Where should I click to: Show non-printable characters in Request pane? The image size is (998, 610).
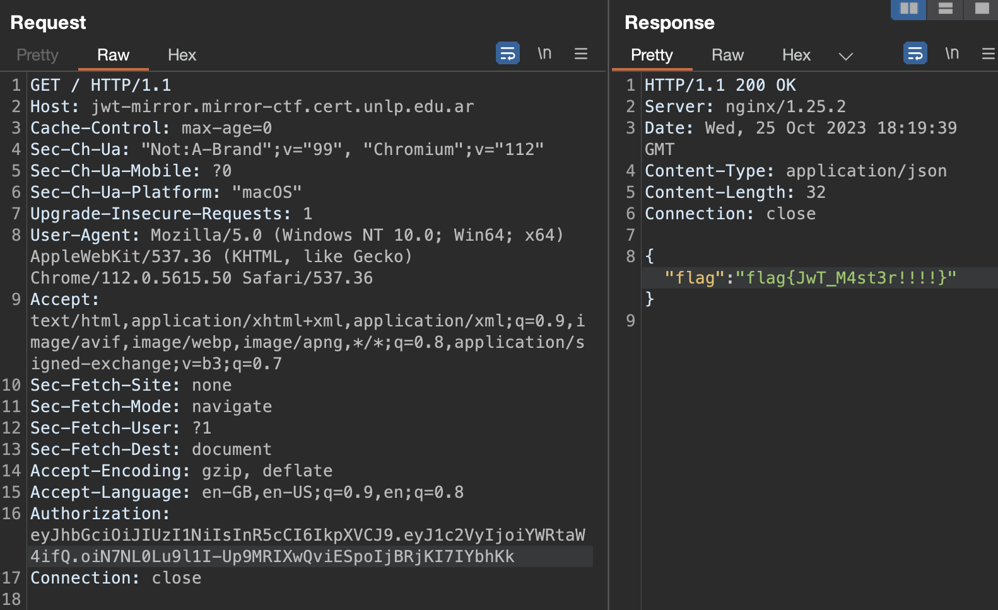544,54
